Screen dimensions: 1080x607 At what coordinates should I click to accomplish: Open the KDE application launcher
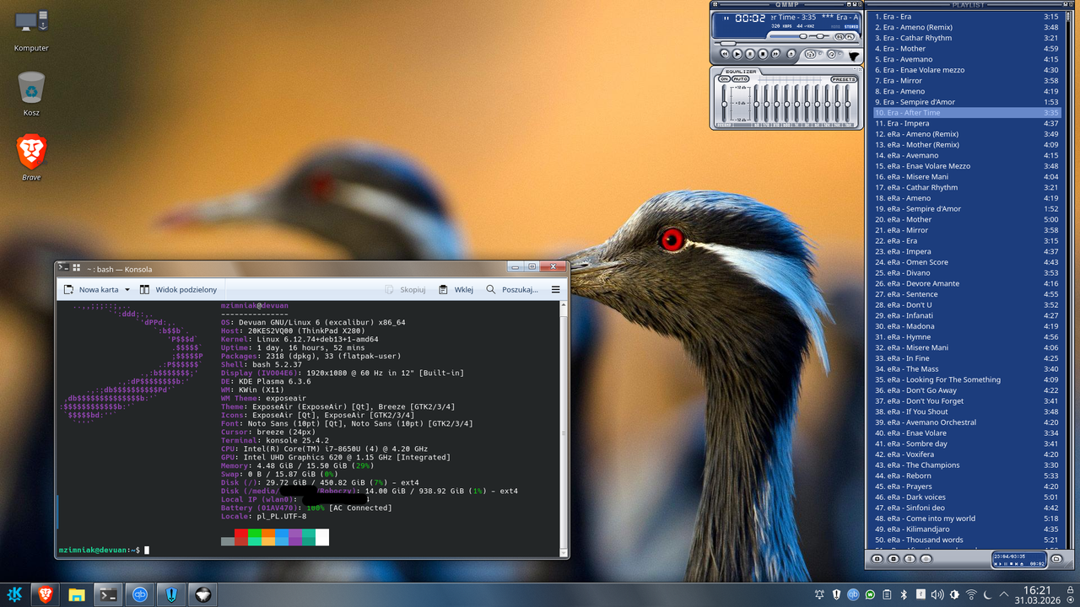click(15, 594)
